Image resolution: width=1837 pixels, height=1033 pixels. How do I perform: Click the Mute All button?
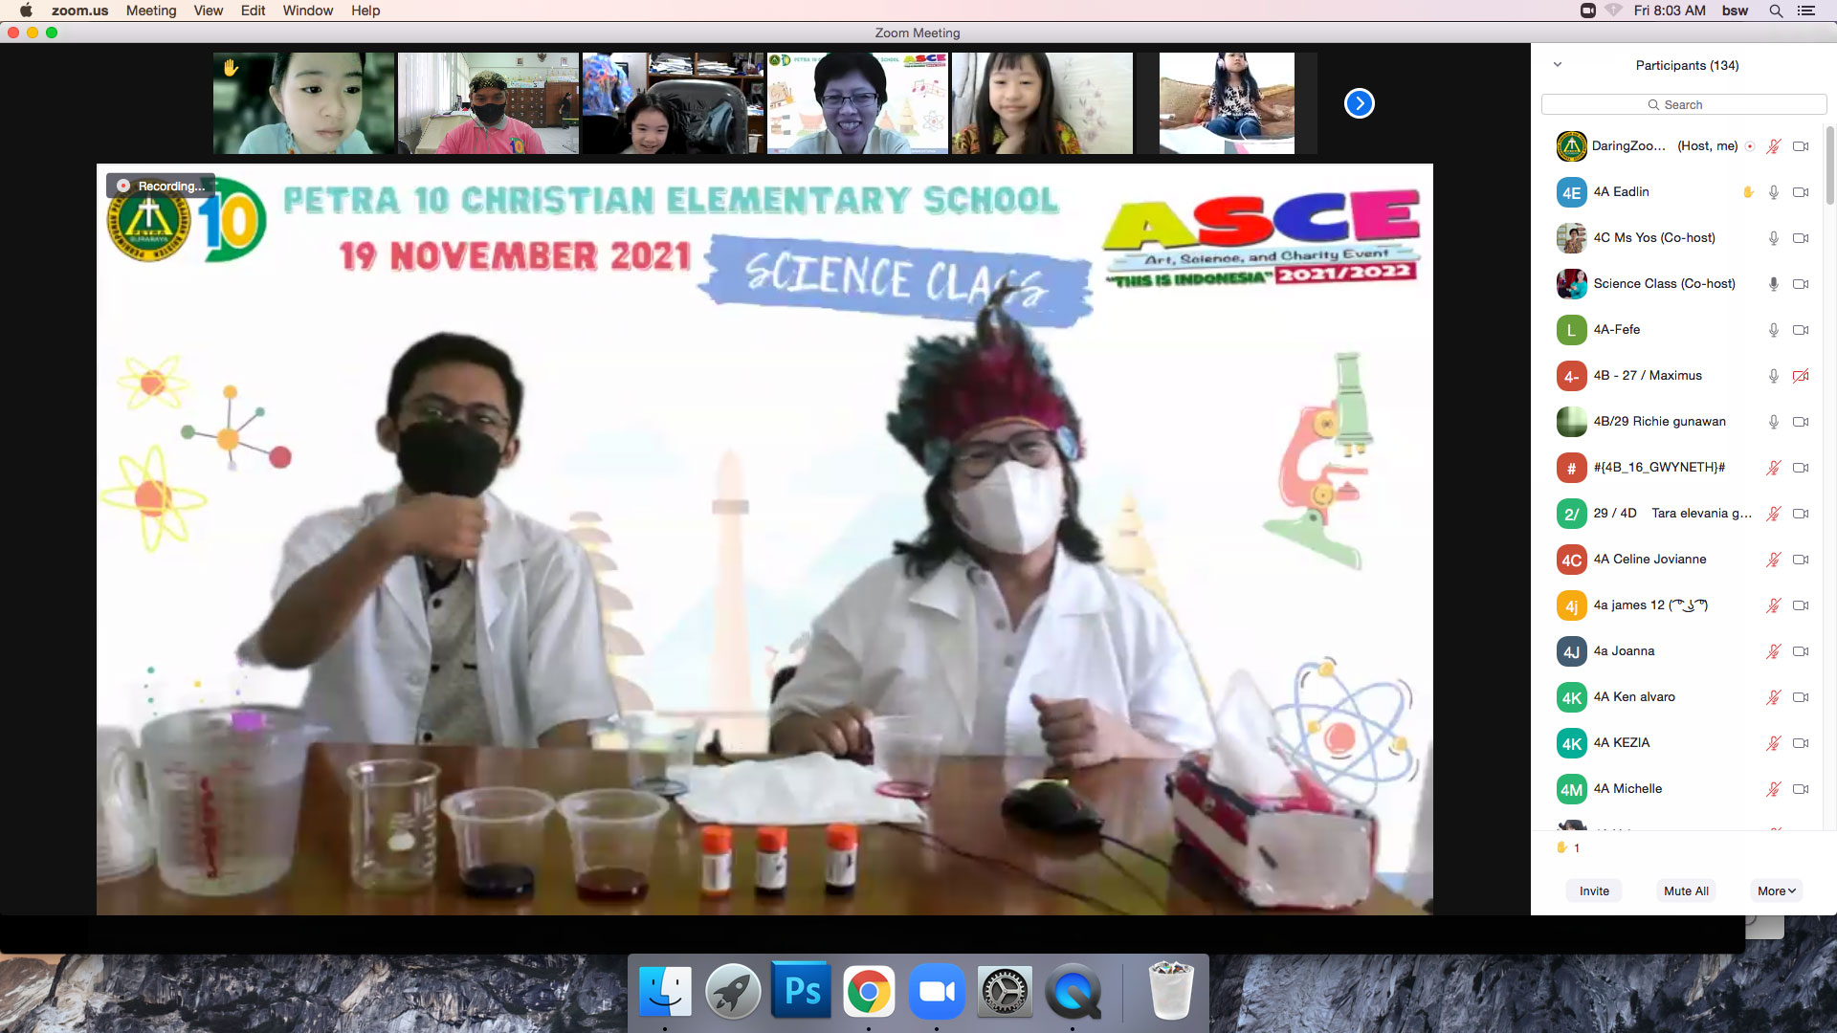[1686, 890]
